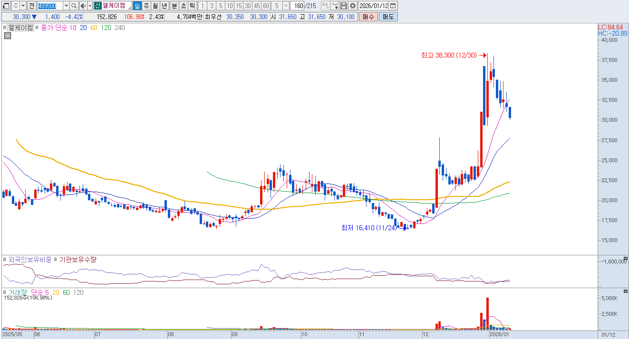Click the chart drawing tools icon

pos(335,6)
